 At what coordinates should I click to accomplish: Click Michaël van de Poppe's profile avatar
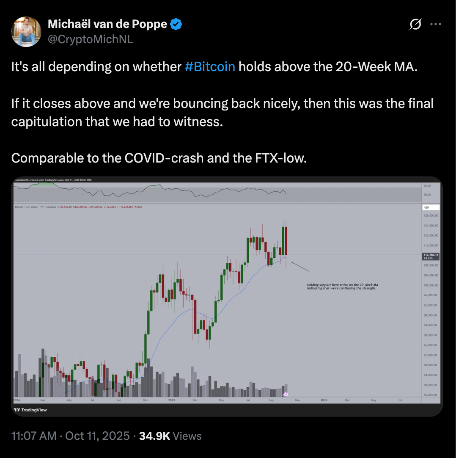click(x=27, y=31)
